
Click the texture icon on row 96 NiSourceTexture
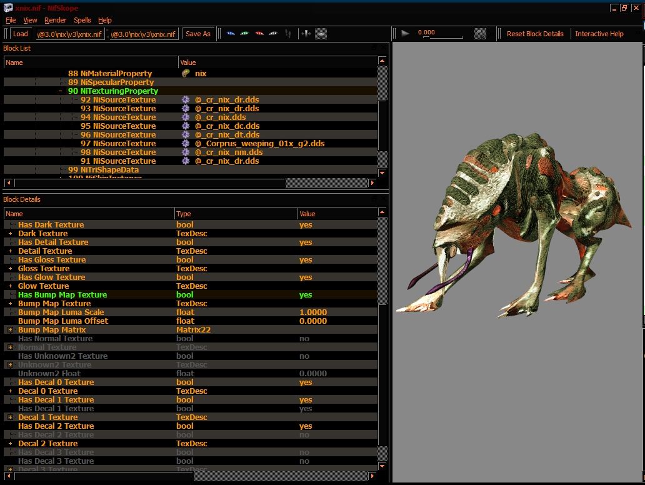186,134
